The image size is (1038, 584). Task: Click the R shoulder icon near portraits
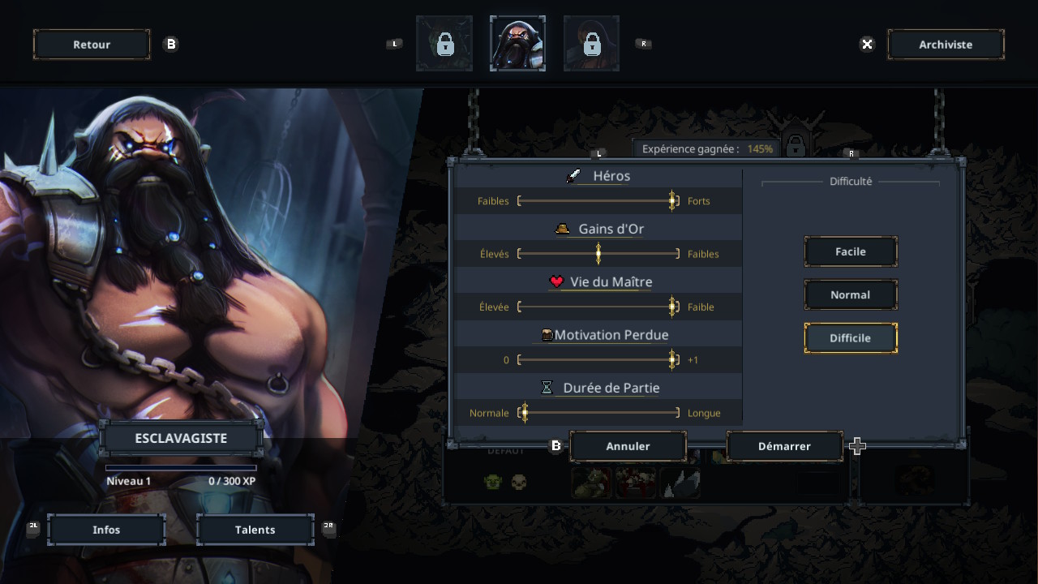(x=644, y=44)
